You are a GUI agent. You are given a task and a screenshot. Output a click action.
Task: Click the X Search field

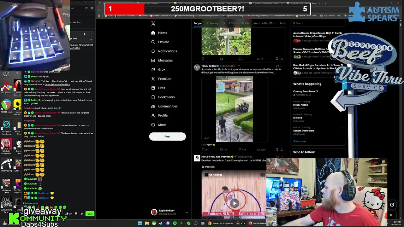pyautogui.click(x=318, y=23)
